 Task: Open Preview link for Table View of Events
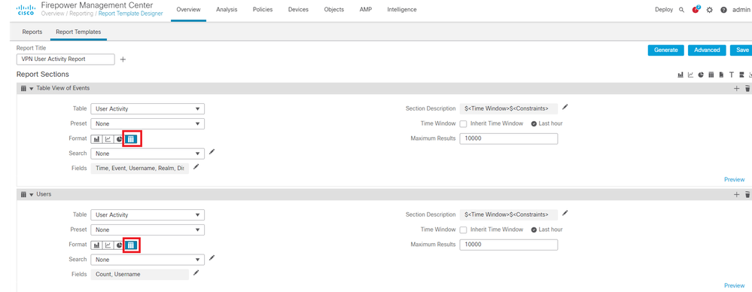(734, 179)
